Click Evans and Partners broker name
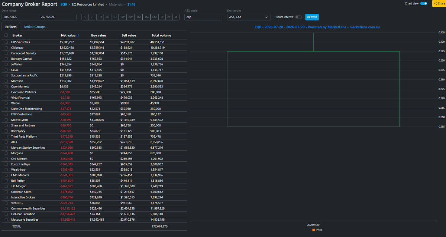 click(23, 92)
